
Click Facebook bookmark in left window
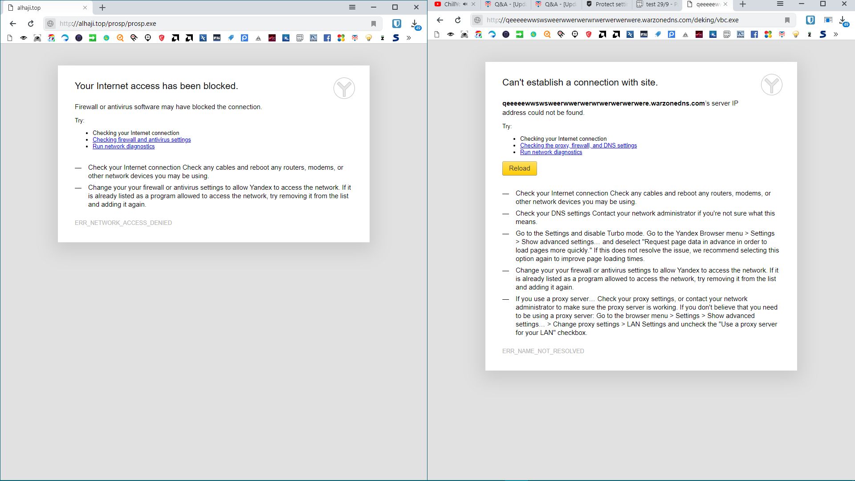pyautogui.click(x=327, y=38)
